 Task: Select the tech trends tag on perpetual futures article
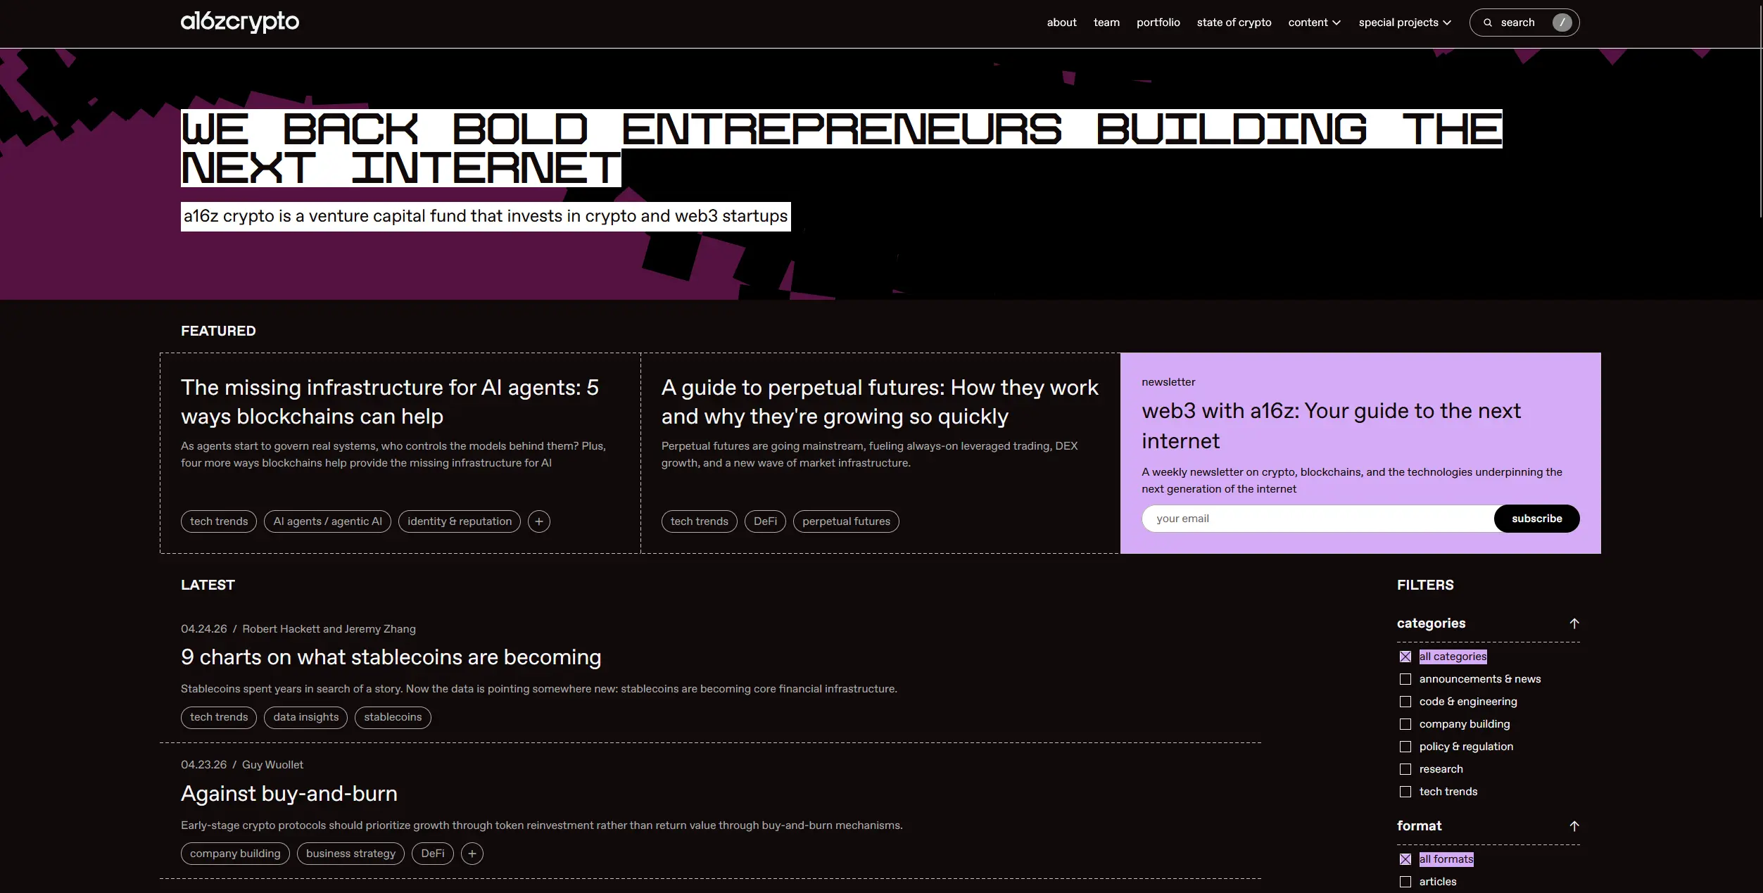tap(700, 521)
